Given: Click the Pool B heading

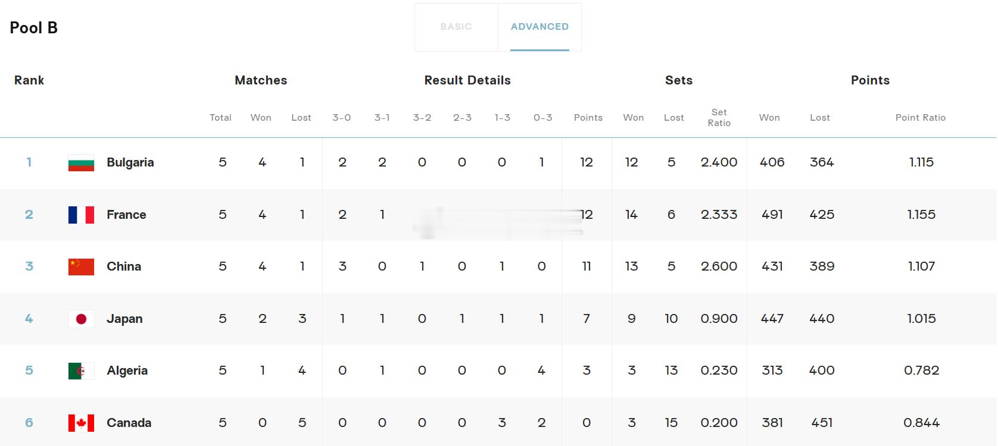Looking at the screenshot, I should (x=34, y=28).
